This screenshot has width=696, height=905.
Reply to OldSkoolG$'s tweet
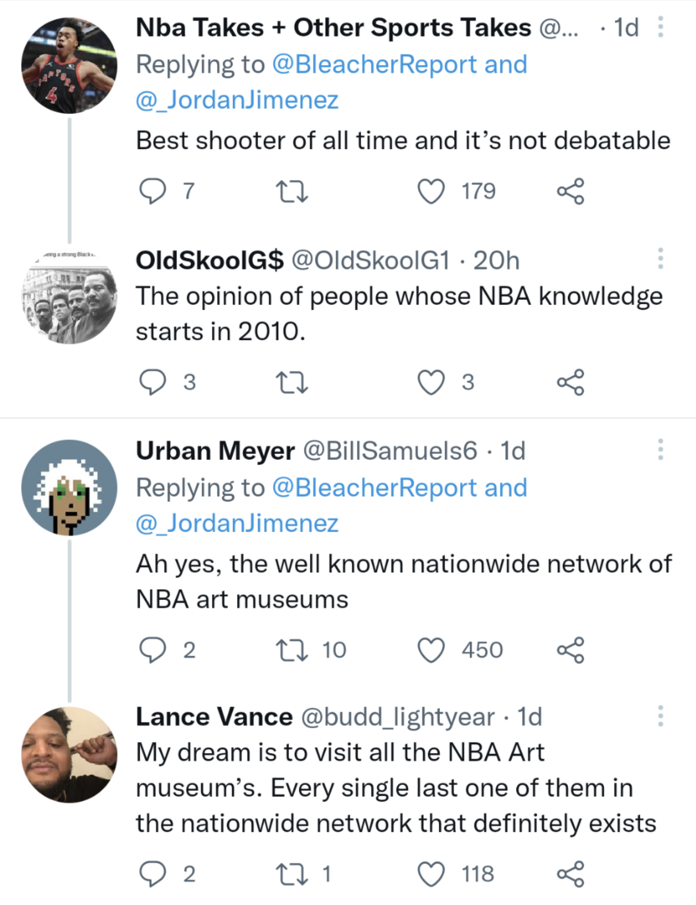pos(153,382)
